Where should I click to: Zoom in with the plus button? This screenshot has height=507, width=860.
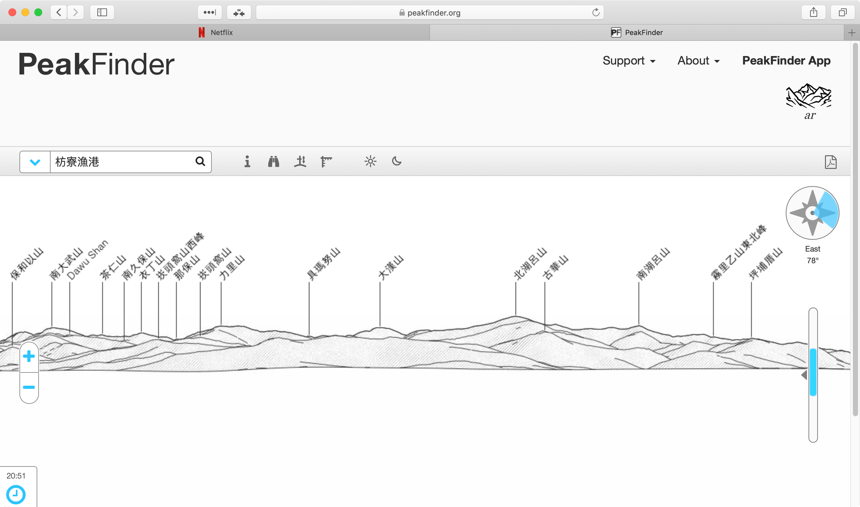point(29,356)
